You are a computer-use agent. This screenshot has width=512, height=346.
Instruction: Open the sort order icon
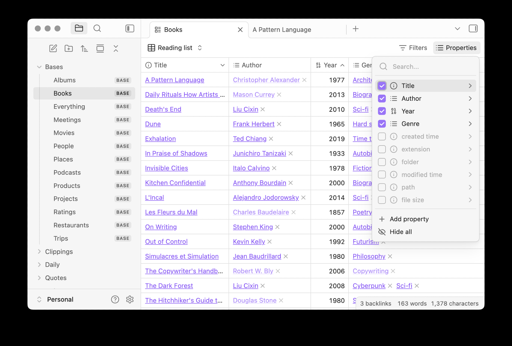click(x=84, y=48)
